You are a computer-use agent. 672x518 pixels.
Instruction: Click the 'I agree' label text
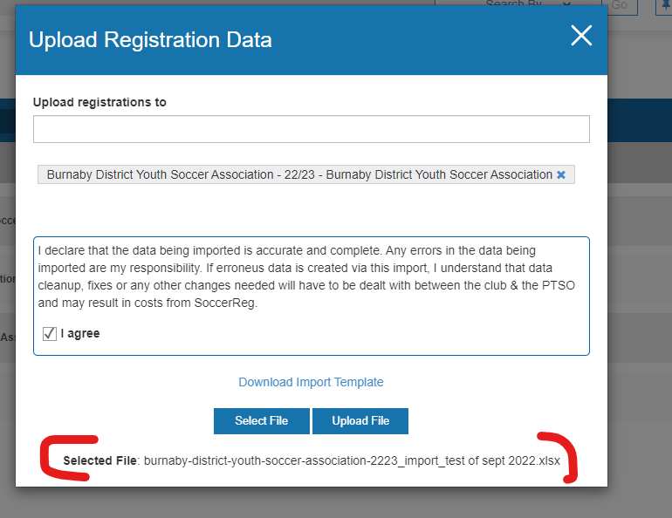80,333
